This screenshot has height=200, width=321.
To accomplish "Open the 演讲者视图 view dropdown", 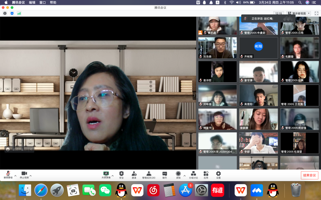I will pyautogui.click(x=298, y=13).
